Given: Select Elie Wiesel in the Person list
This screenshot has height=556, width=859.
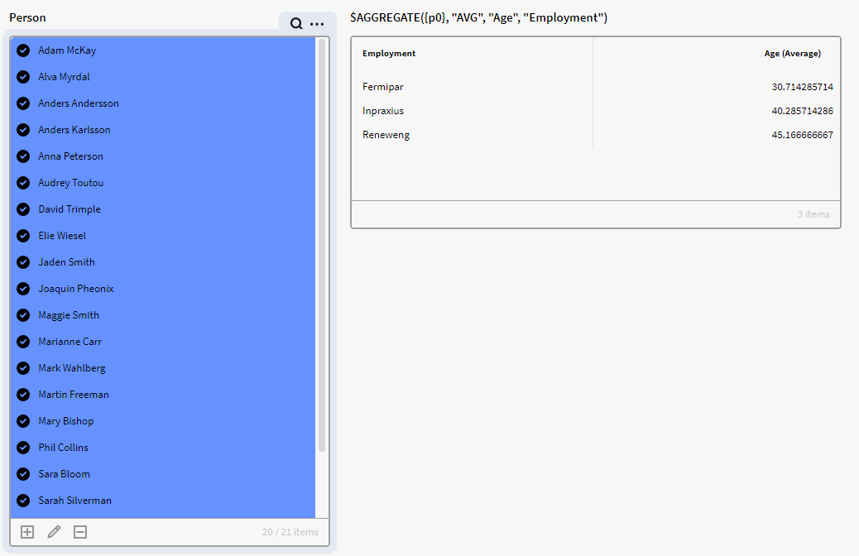Looking at the screenshot, I should tap(62, 236).
